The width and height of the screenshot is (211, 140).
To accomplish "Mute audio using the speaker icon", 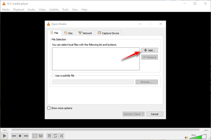I will coord(187,137).
